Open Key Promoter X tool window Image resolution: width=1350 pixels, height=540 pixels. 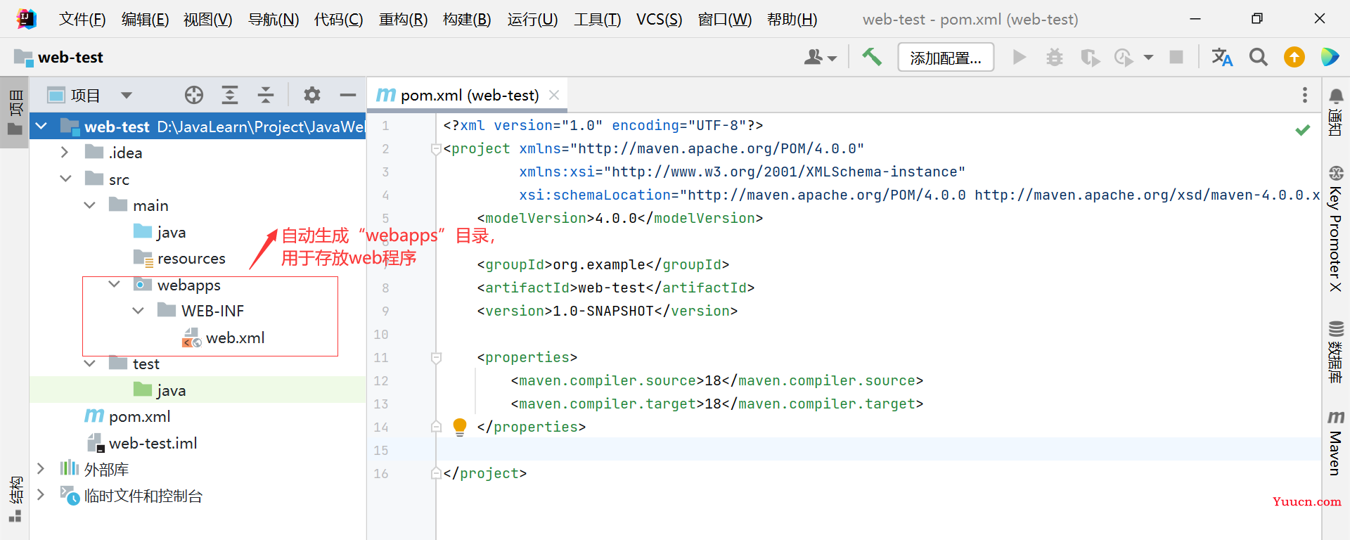click(1336, 229)
